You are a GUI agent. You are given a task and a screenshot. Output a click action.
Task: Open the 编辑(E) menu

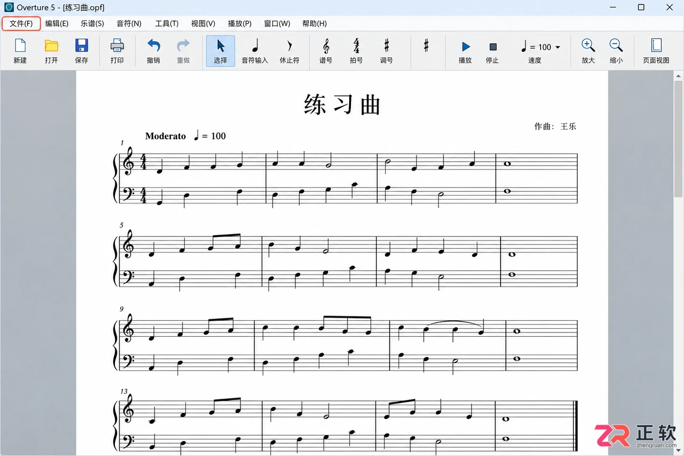coord(57,23)
